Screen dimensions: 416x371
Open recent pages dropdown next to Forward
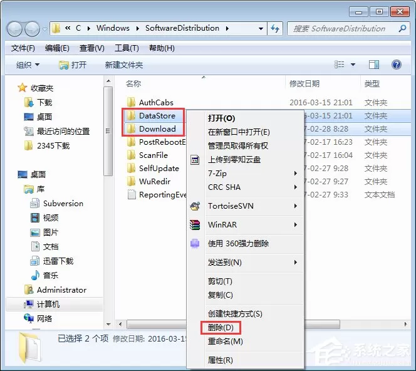[x=44, y=29]
